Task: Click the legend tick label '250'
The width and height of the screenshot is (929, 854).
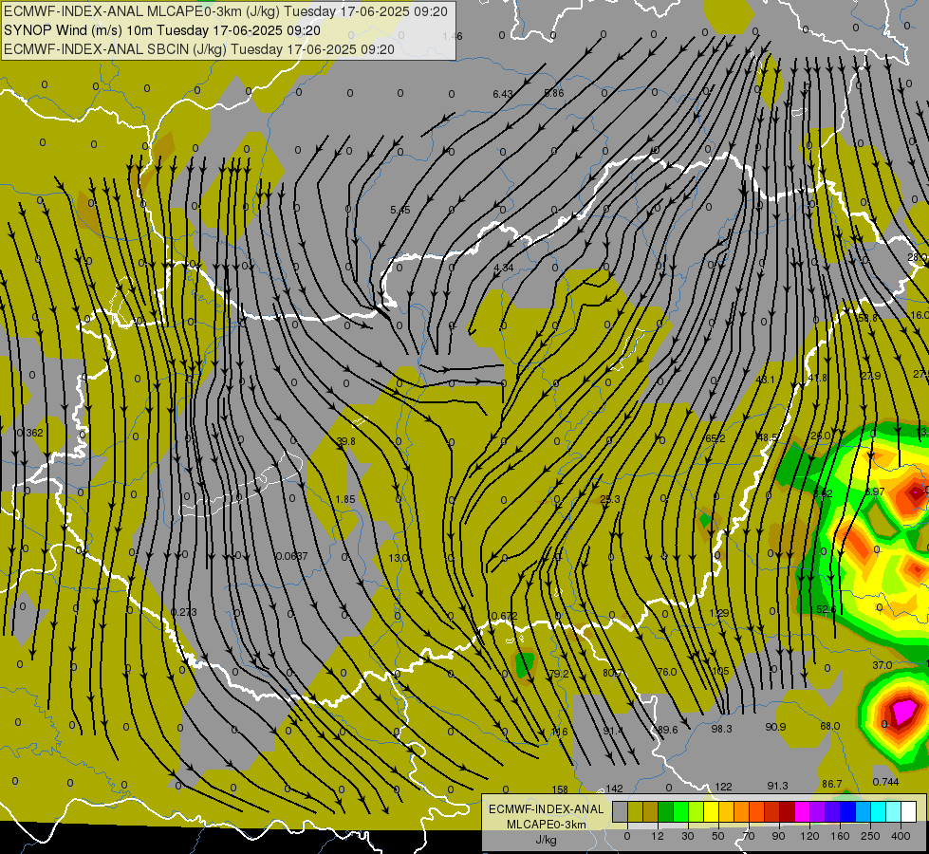Action: coord(870,836)
